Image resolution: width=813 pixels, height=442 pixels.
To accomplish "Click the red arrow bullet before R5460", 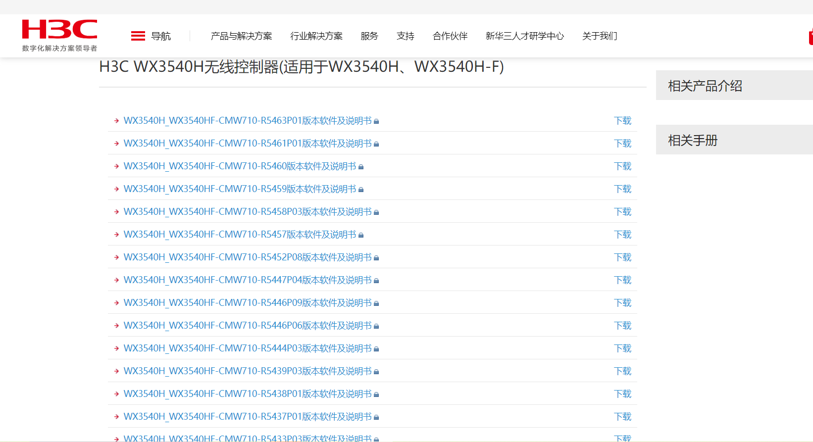I will point(116,166).
